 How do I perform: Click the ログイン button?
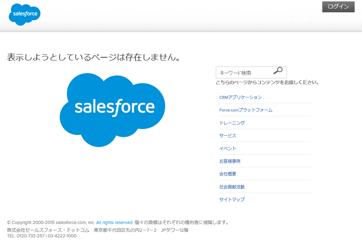[x=338, y=7]
